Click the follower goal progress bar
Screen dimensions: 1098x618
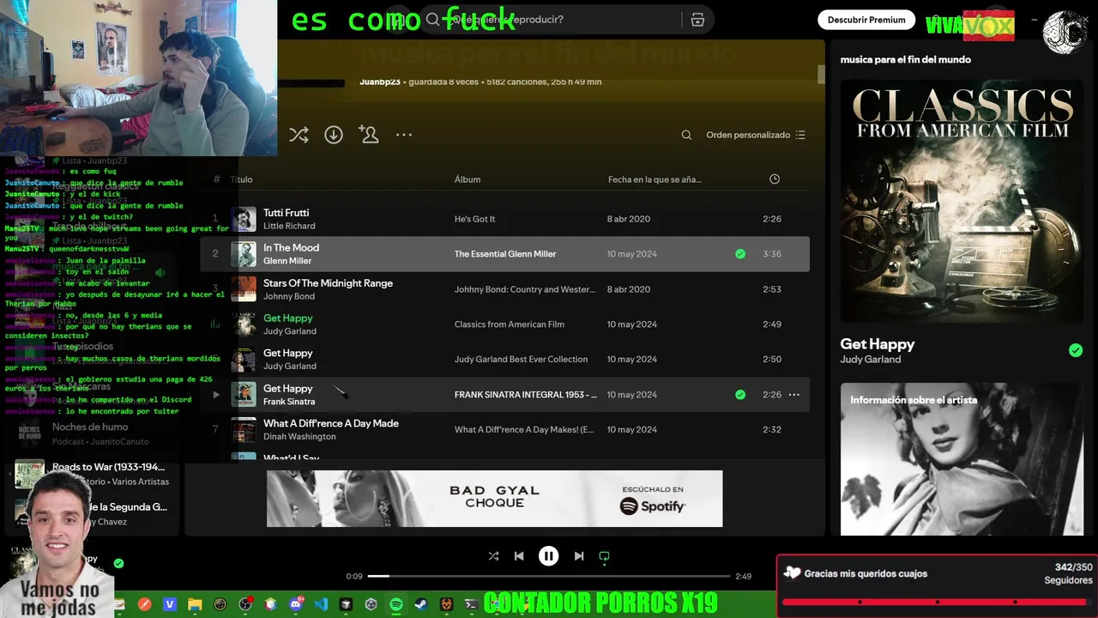coord(936,602)
